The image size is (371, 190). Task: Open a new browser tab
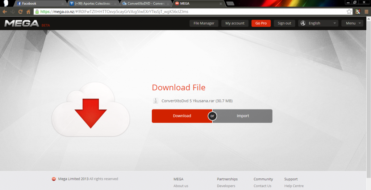coord(230,4)
